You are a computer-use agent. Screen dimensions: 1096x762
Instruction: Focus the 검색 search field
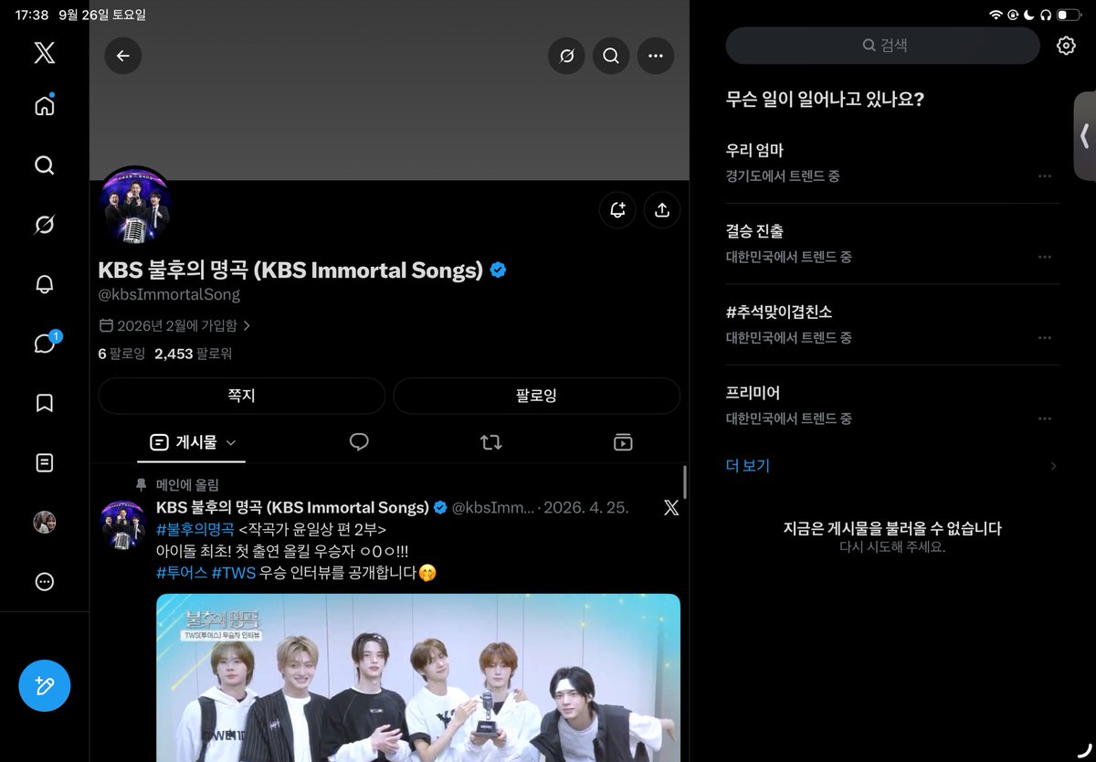coord(883,45)
